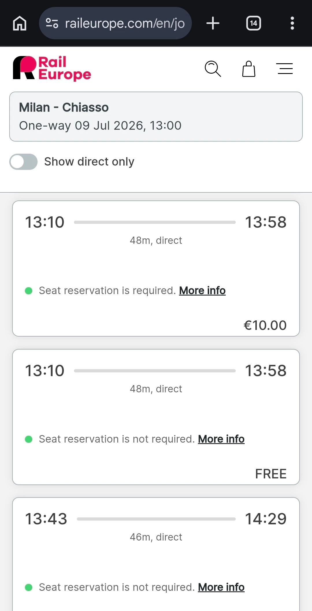Toggle Show direct only switch

coord(23,162)
